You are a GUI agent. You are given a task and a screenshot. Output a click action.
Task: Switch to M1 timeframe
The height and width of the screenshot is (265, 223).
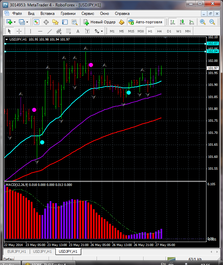(112, 31)
